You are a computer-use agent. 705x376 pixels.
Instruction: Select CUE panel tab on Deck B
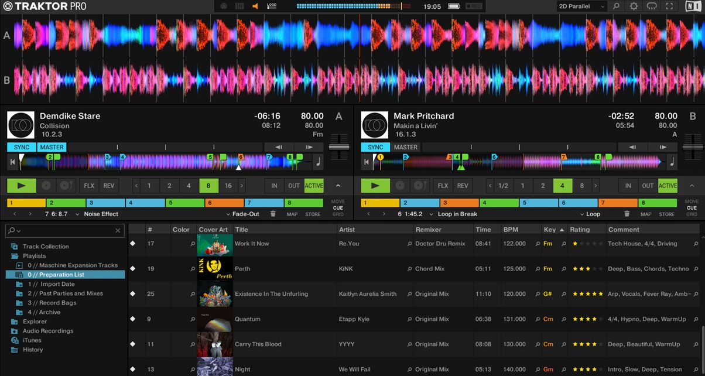pos(692,208)
